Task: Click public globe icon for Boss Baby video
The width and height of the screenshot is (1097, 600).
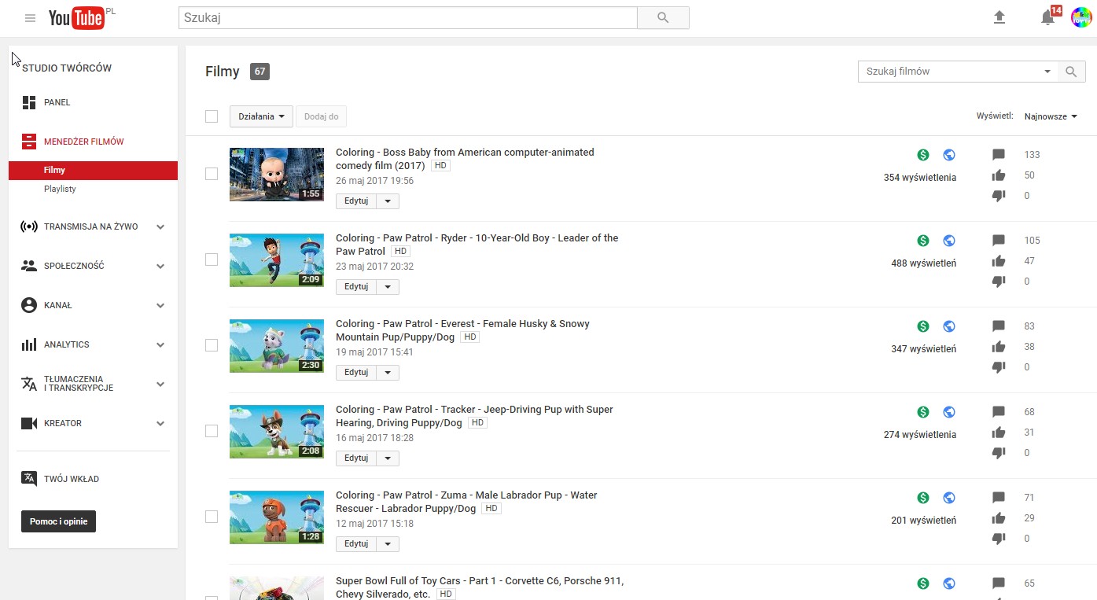Action: tap(949, 155)
